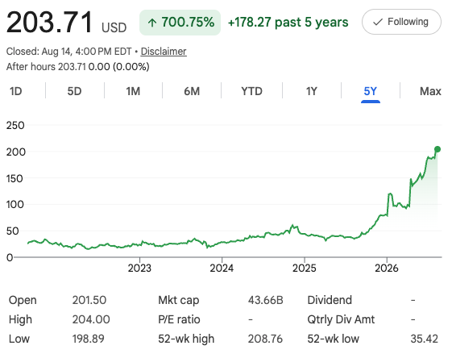Screen dimensions: 452x354
Task: Open the Disclaimer link
Action: click(x=164, y=52)
